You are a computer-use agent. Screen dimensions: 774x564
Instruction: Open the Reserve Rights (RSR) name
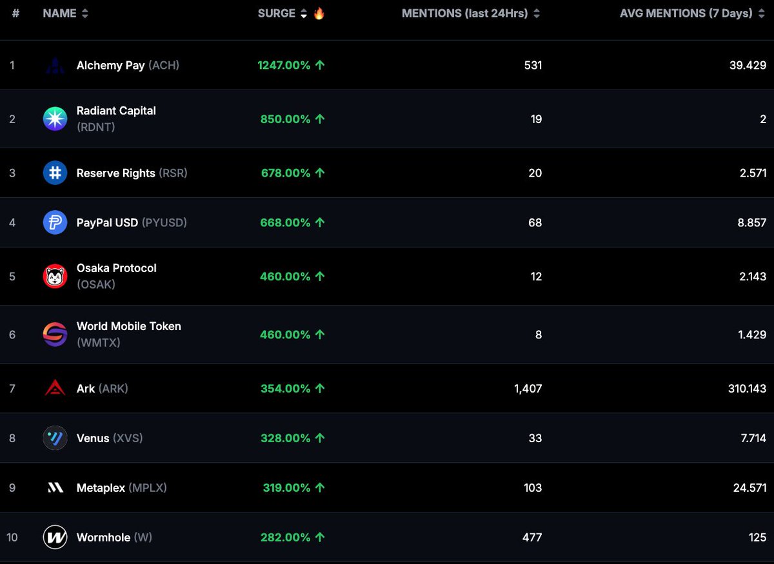132,173
